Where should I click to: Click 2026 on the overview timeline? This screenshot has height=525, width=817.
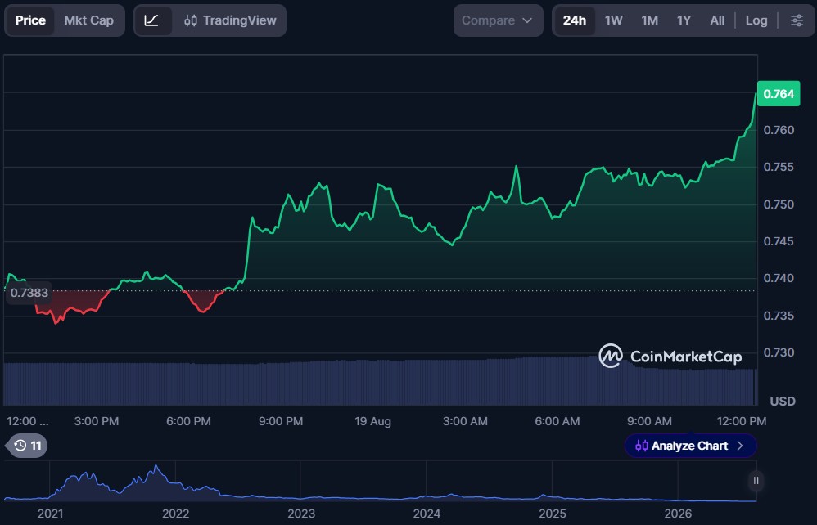point(678,514)
